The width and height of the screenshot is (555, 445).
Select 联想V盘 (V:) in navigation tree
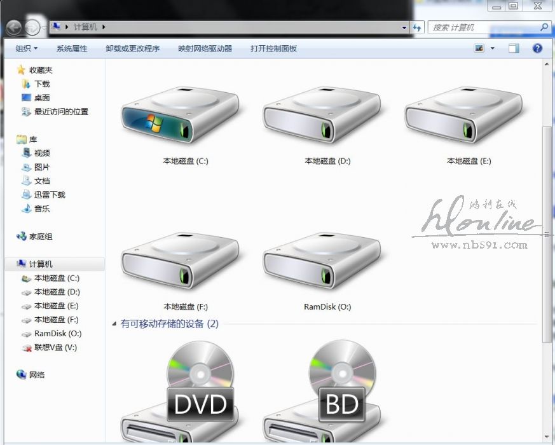(x=55, y=348)
